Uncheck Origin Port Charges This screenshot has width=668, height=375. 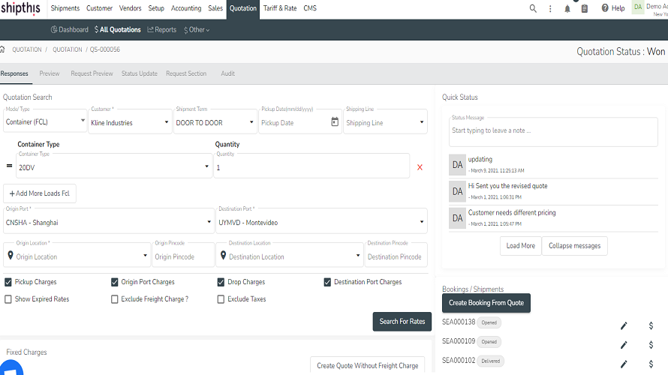point(115,282)
